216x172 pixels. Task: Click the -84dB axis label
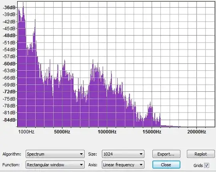pos(9,120)
